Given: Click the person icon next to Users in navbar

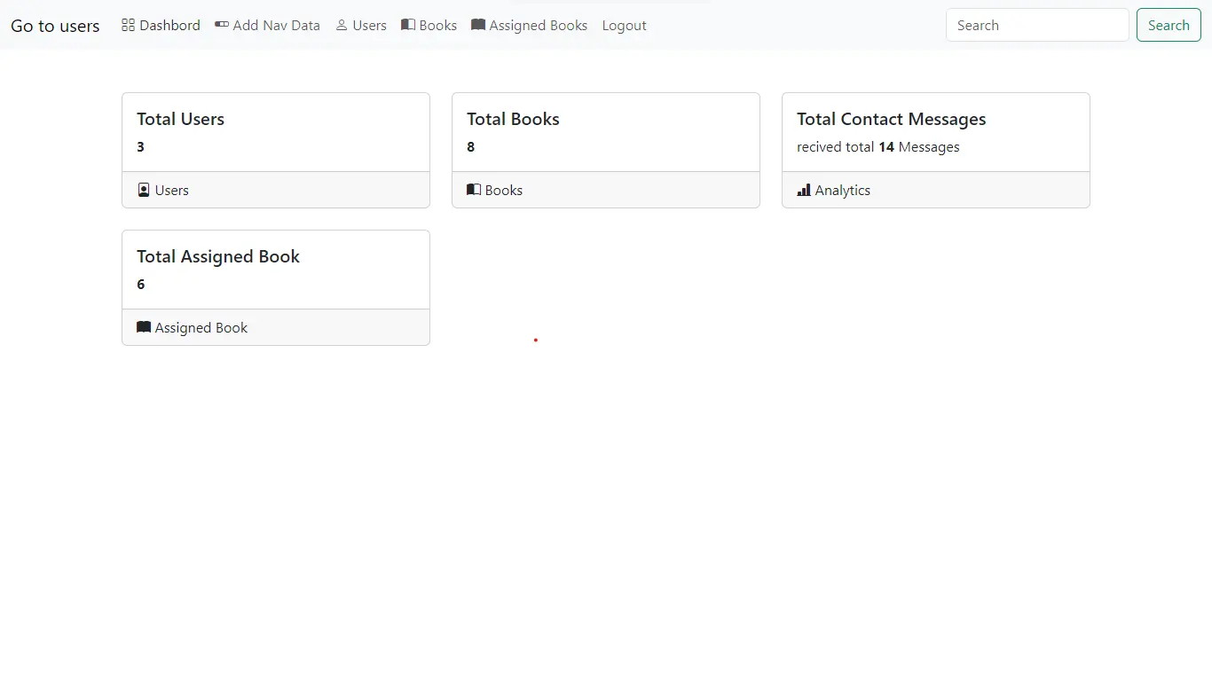Looking at the screenshot, I should point(342,25).
